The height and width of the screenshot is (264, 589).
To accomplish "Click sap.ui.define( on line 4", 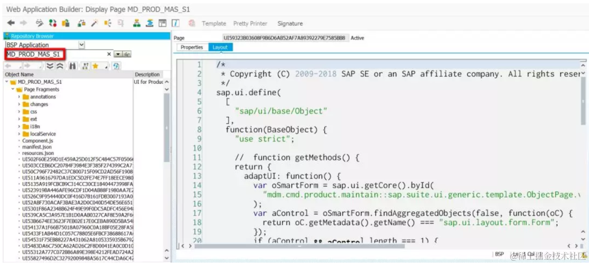I will click(x=248, y=92).
